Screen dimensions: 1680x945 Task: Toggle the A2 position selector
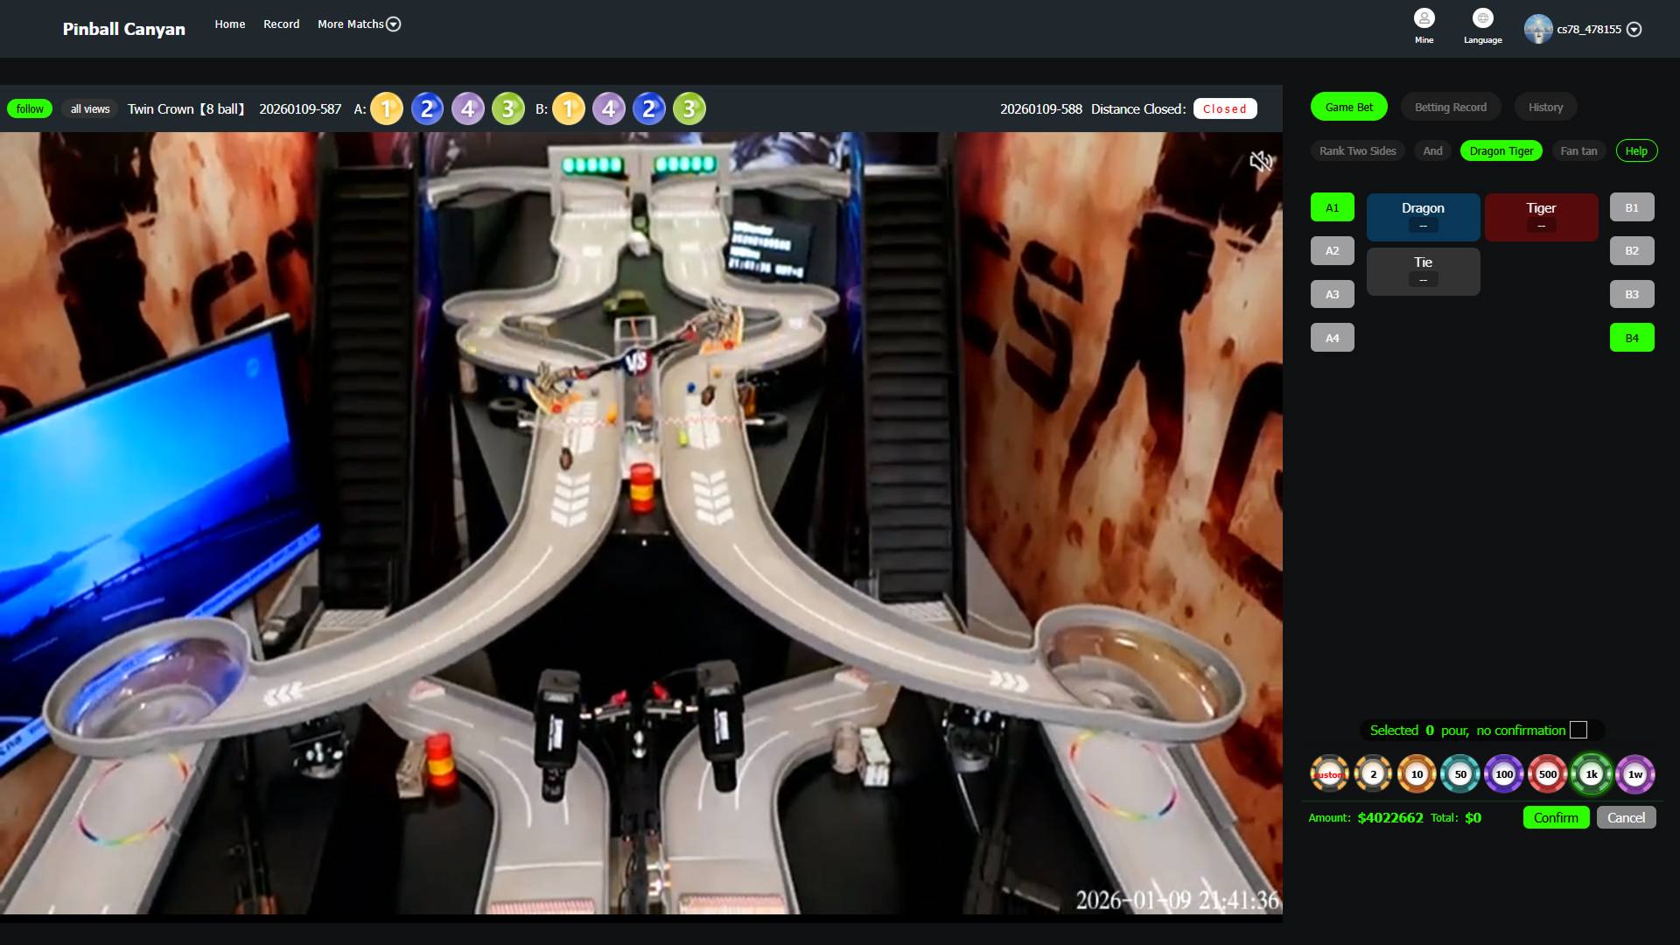coord(1332,251)
